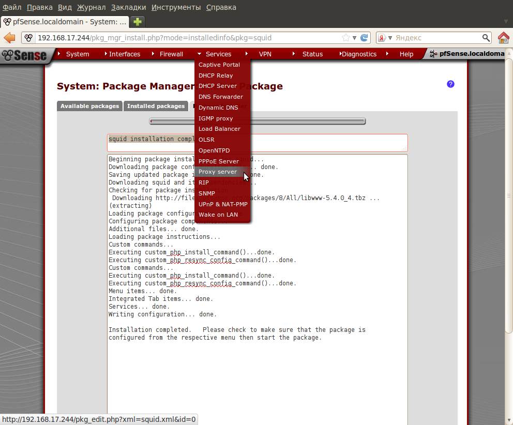513x425 pixels.
Task: Open the list all tabs dropdown arrow
Action: coord(506,22)
